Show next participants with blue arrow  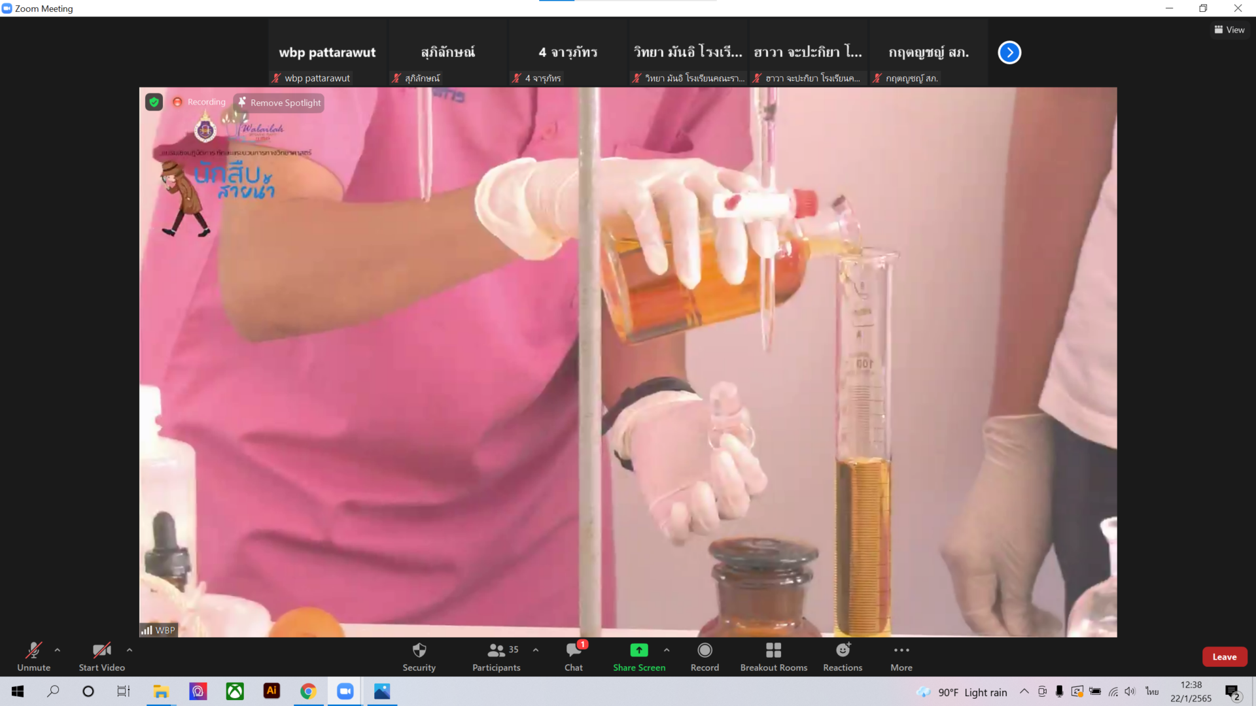1009,52
